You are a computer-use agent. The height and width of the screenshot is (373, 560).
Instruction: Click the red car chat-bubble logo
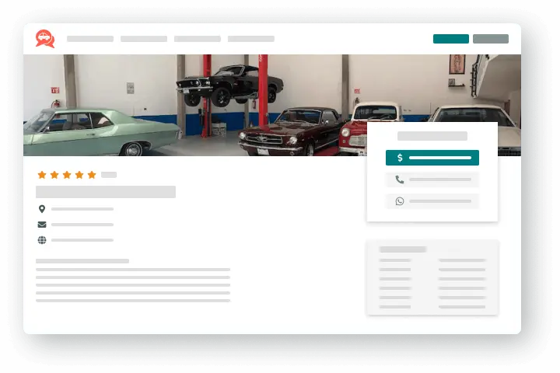[x=45, y=39]
